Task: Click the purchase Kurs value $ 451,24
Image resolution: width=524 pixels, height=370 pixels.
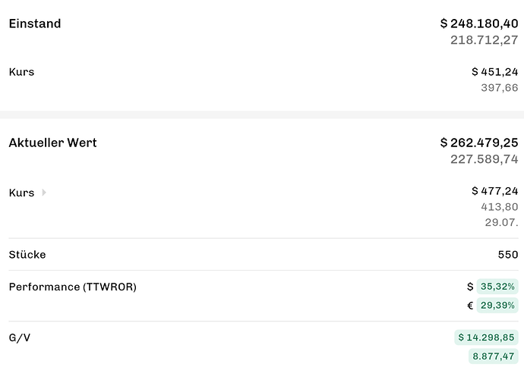Action: (x=495, y=72)
